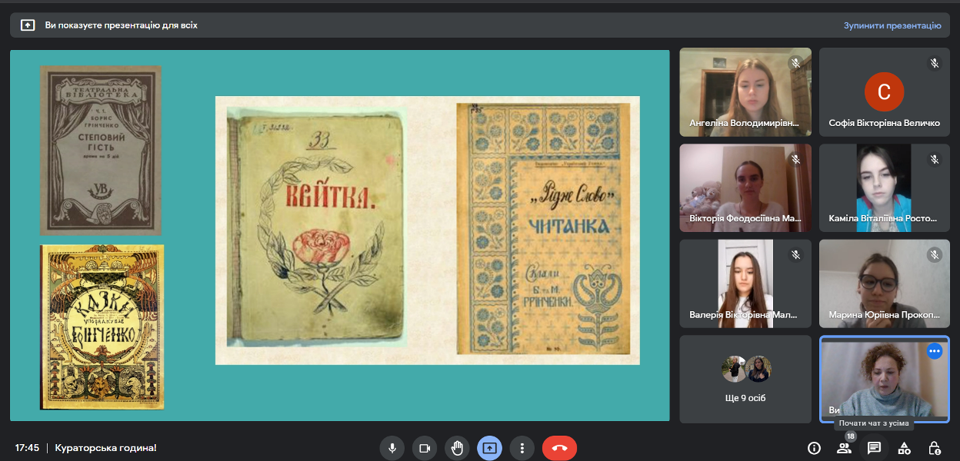Viewport: 960px width, 461px height.
Task: Open the Ще 9 осіб tile
Action: pos(745,379)
